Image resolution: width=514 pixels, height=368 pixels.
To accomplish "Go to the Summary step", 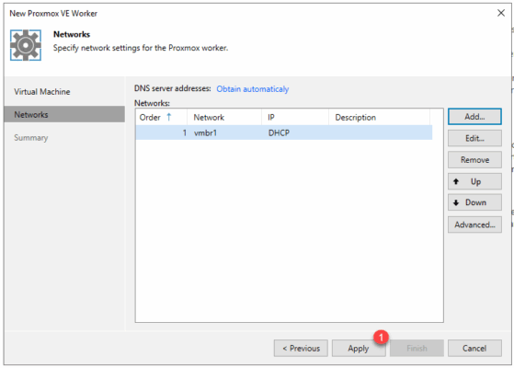I will 31,137.
